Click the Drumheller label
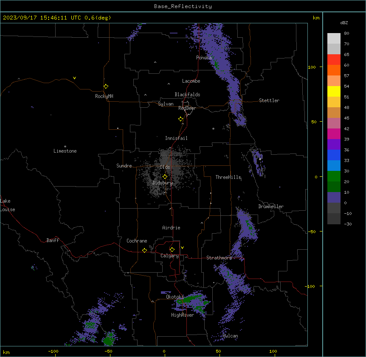The image size is (366, 357). point(271,206)
